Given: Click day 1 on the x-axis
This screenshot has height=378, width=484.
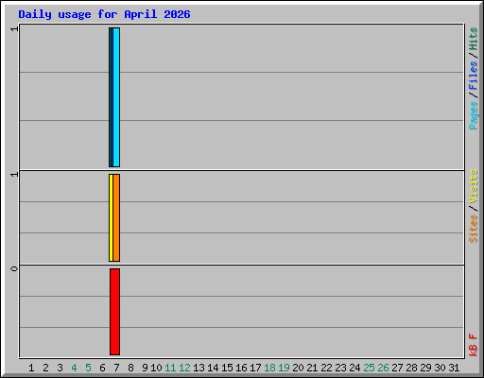Looking at the screenshot, I should point(31,368).
